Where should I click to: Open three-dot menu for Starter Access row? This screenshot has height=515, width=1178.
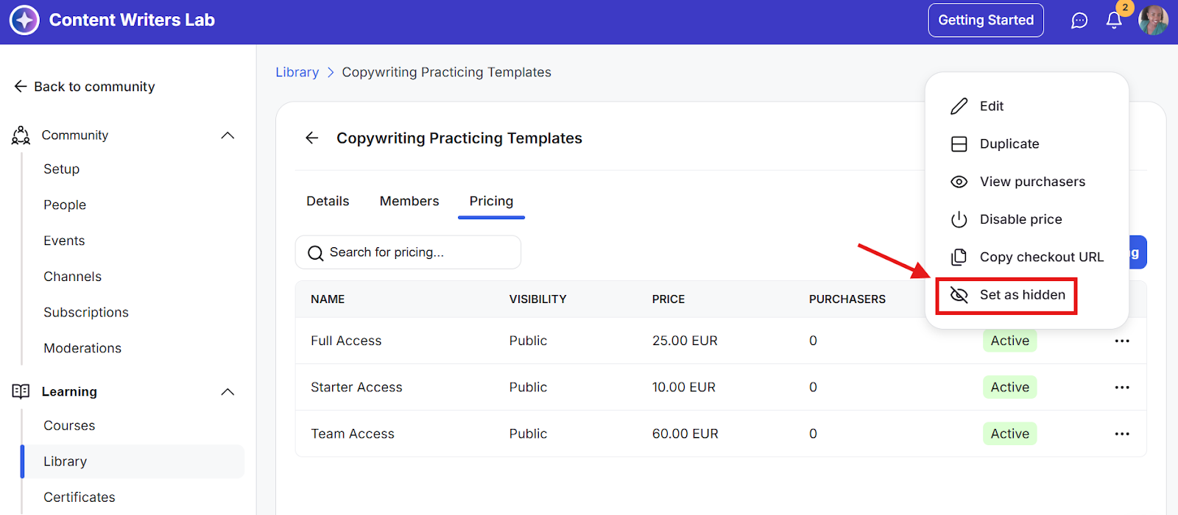[1121, 387]
